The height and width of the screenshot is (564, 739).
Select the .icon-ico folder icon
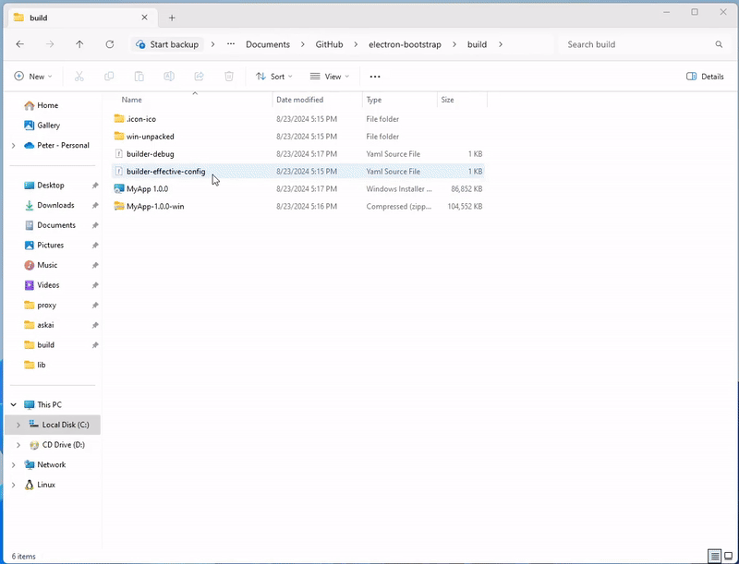pos(119,119)
